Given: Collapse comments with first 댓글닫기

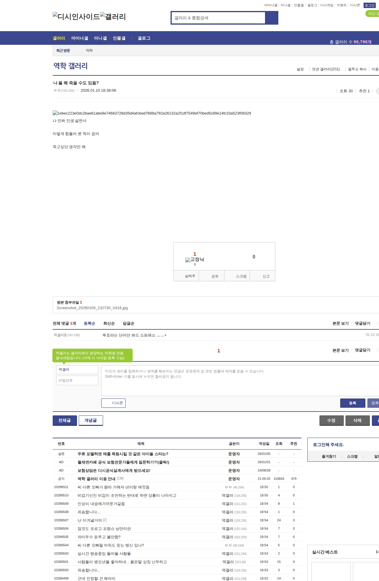Looking at the screenshot, I should (x=362, y=323).
